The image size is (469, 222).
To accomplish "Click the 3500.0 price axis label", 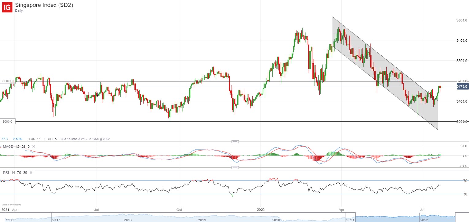I will [462, 20].
